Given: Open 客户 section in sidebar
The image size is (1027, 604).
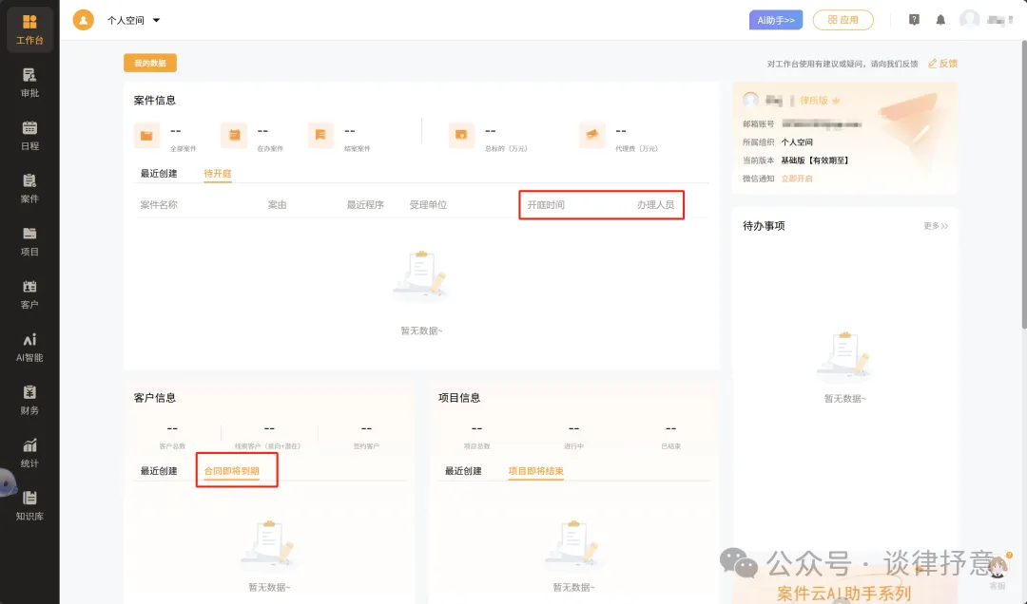Looking at the screenshot, I should [29, 294].
